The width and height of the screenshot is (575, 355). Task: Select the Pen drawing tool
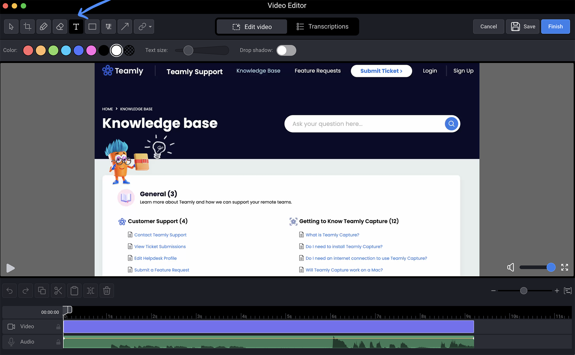43,27
